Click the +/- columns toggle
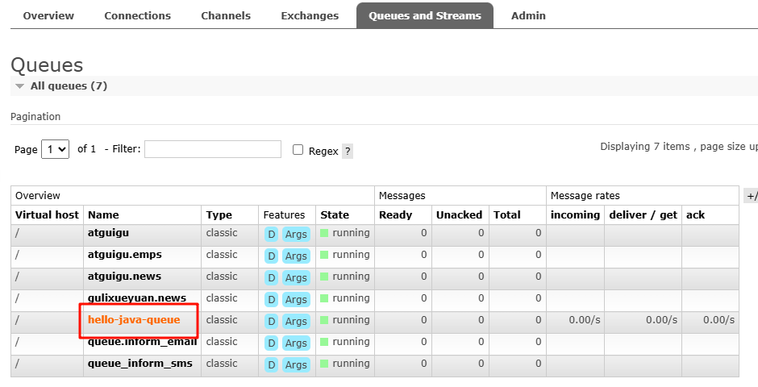The height and width of the screenshot is (387, 758). pyautogui.click(x=751, y=196)
